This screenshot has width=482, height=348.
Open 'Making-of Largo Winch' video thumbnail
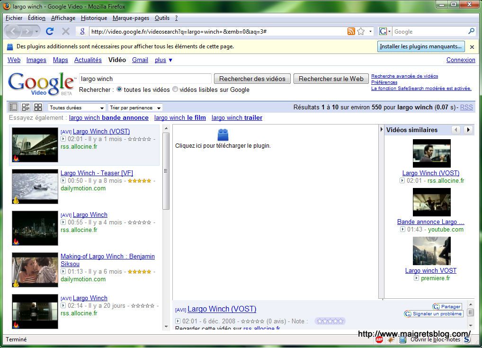[35, 270]
